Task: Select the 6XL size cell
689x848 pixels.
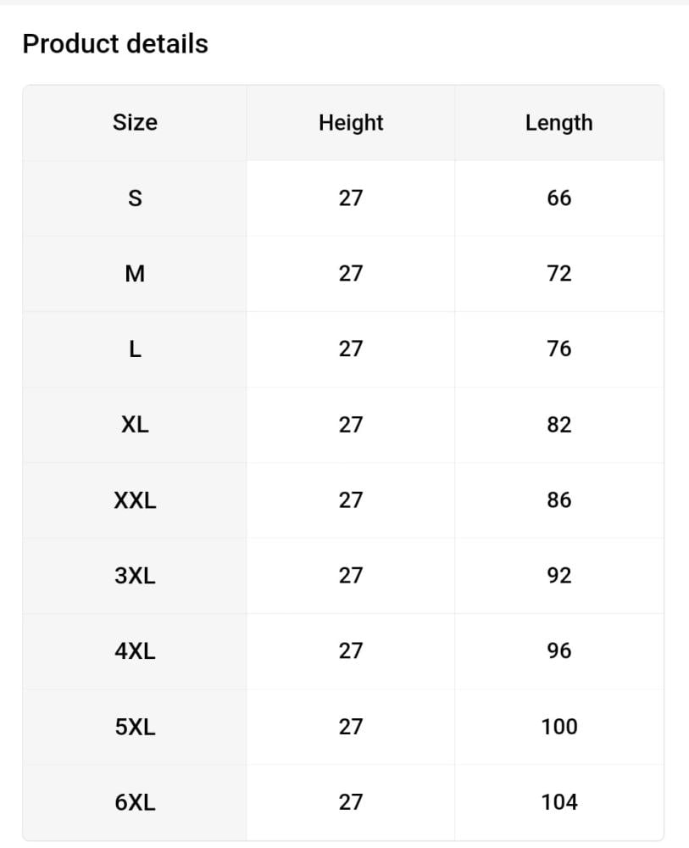Action: (135, 802)
